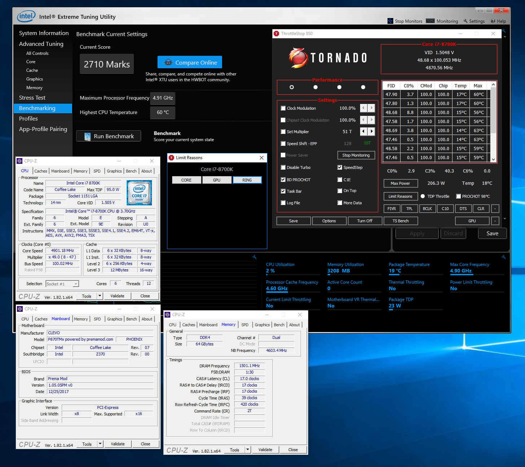Click the Intel logo in XTU title
This screenshot has width=525, height=467.
(26, 16)
